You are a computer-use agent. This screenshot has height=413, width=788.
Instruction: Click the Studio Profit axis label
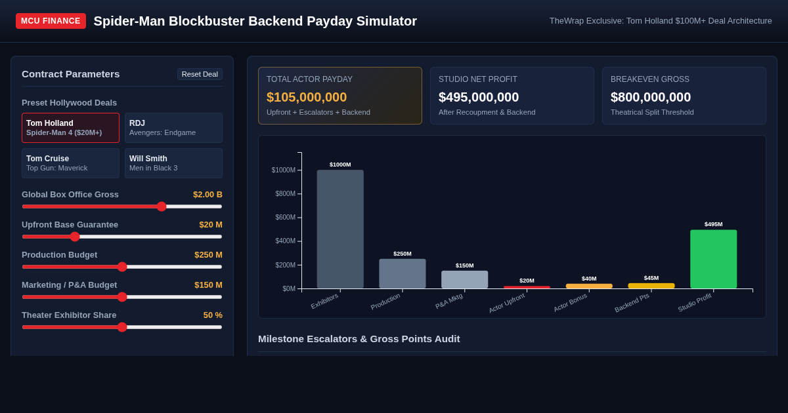[x=695, y=302]
